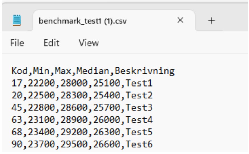Select the benchmark_test1 (1).csv tab
The image size is (249, 154).
click(83, 21)
